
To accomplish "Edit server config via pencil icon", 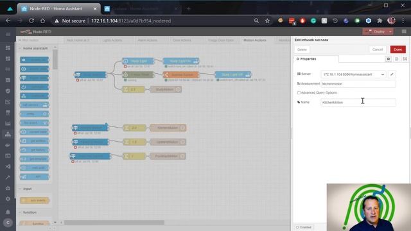I will click(392, 74).
